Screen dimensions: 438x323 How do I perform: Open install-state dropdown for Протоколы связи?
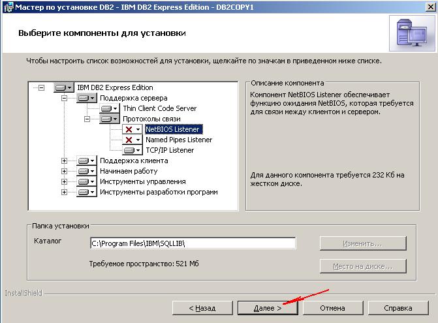[110, 119]
